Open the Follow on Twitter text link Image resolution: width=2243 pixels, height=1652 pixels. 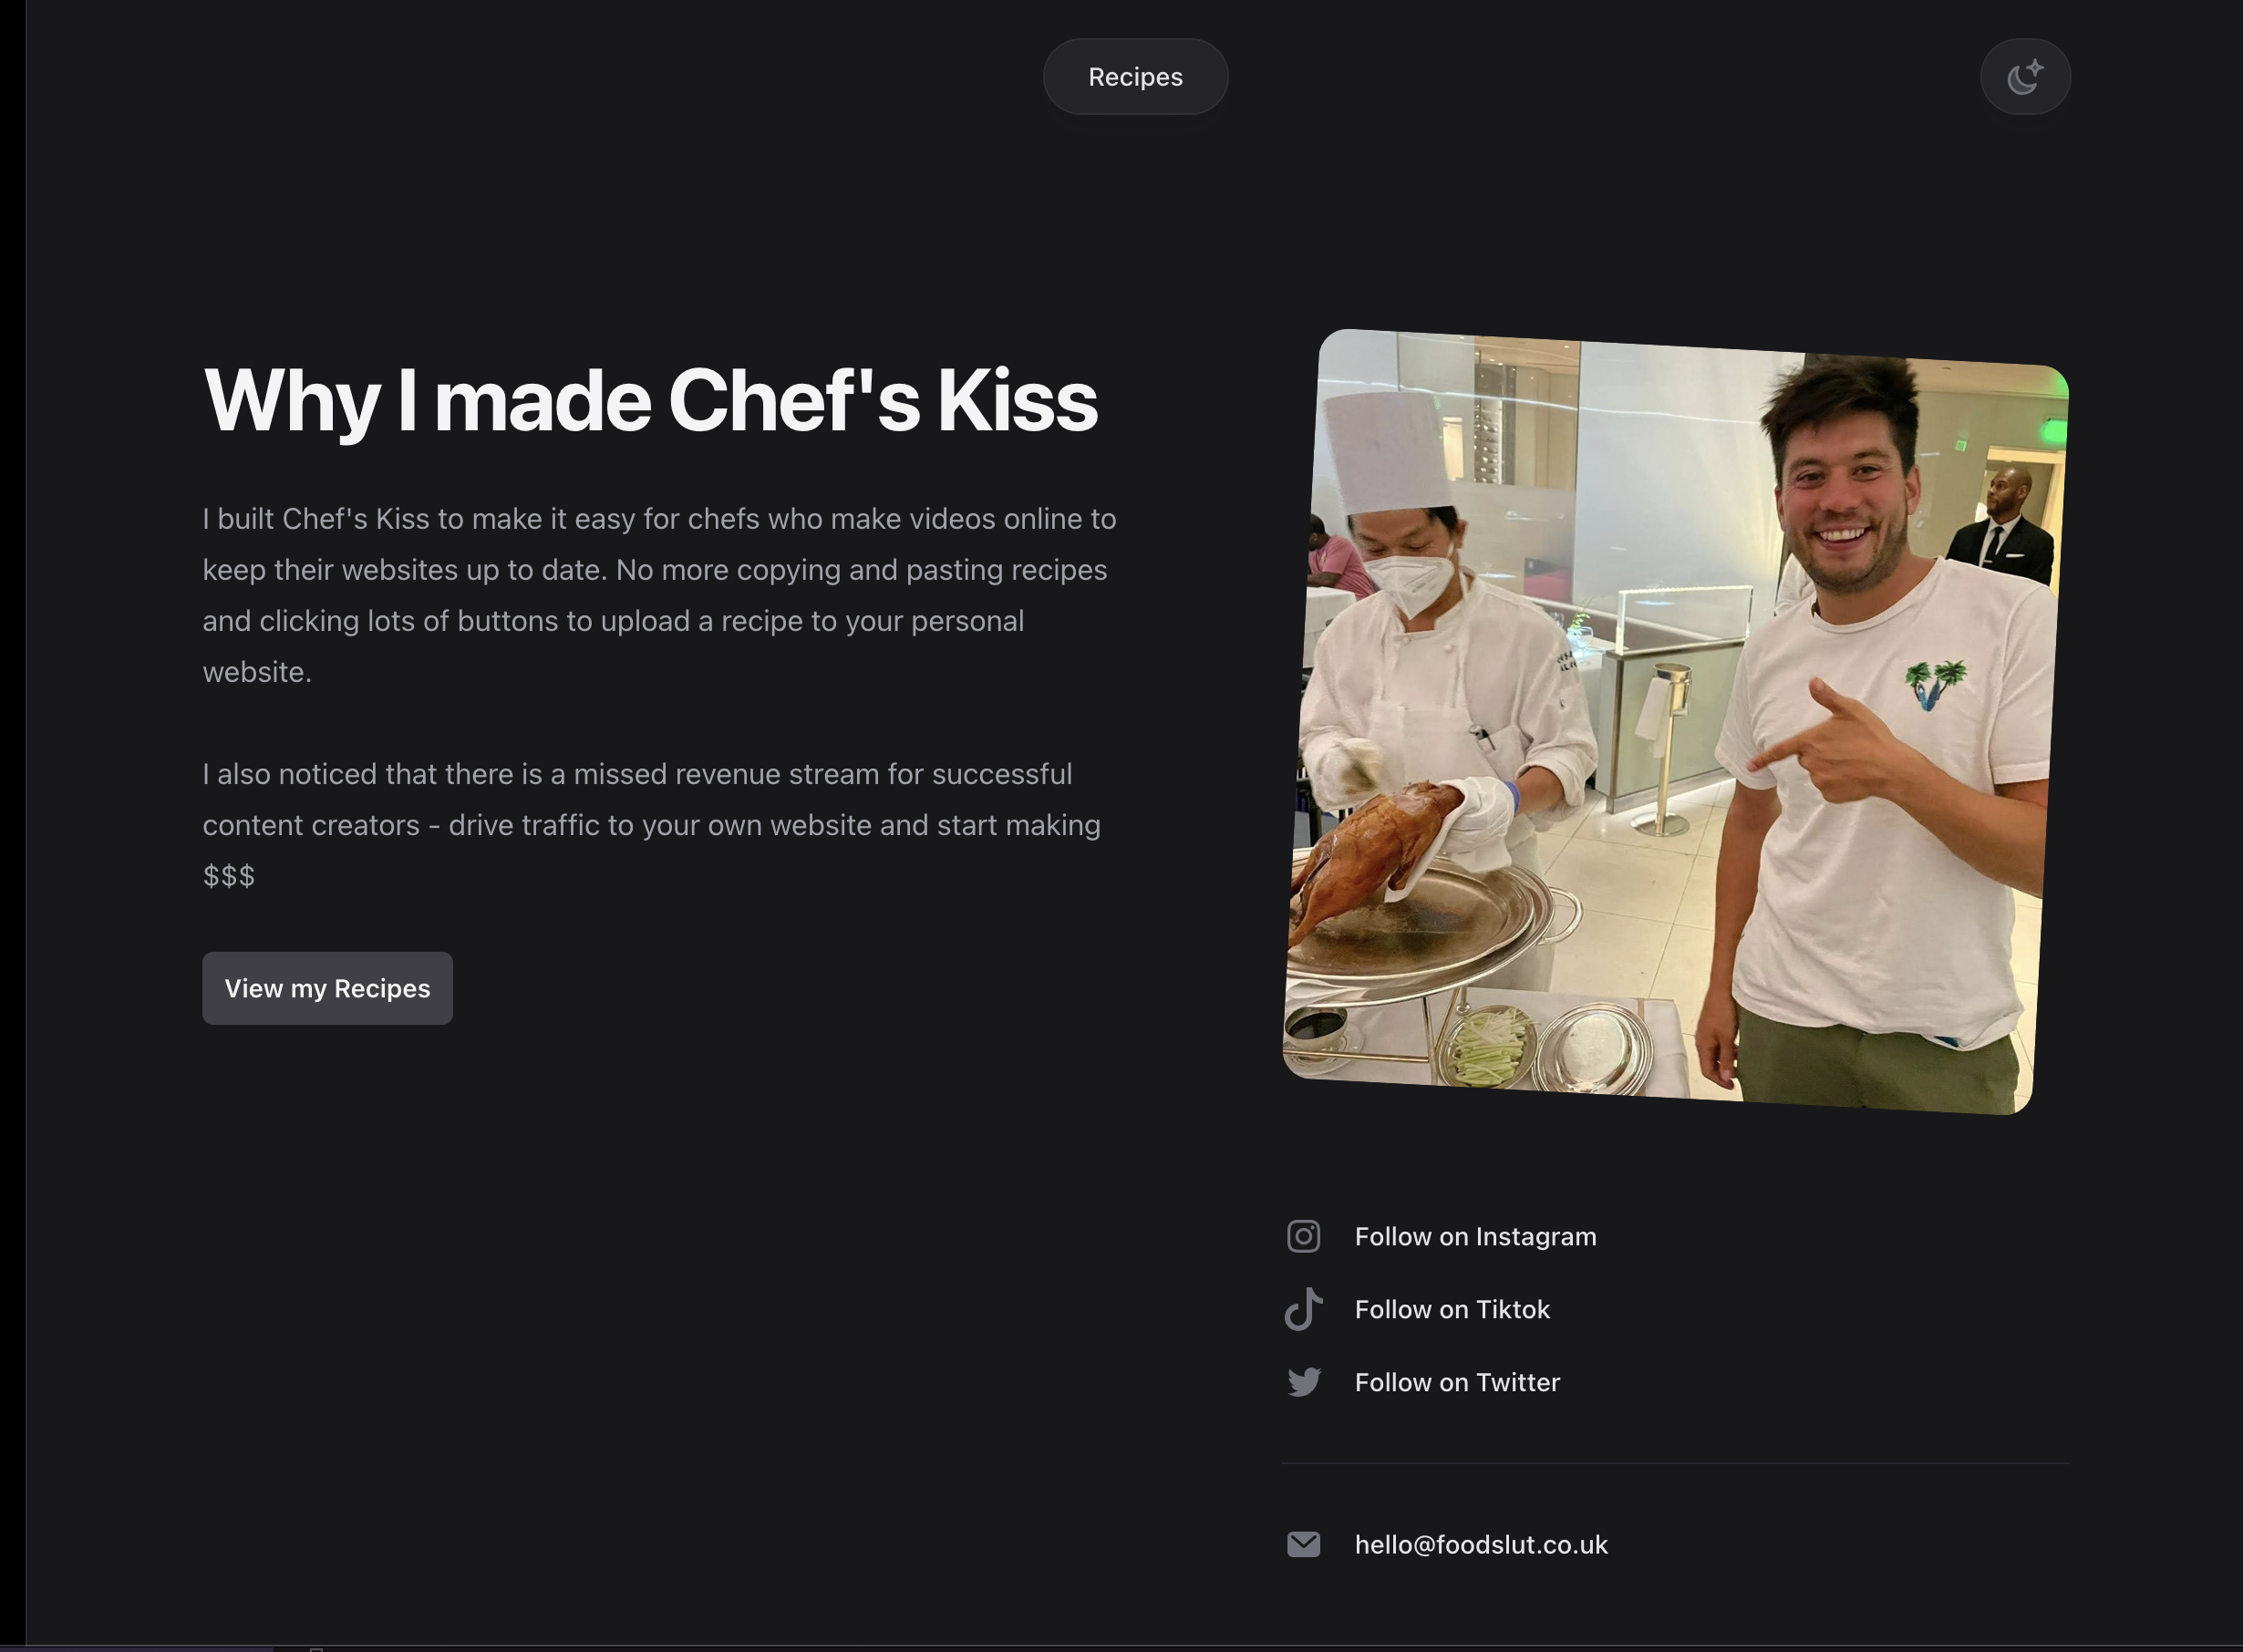[x=1457, y=1383]
